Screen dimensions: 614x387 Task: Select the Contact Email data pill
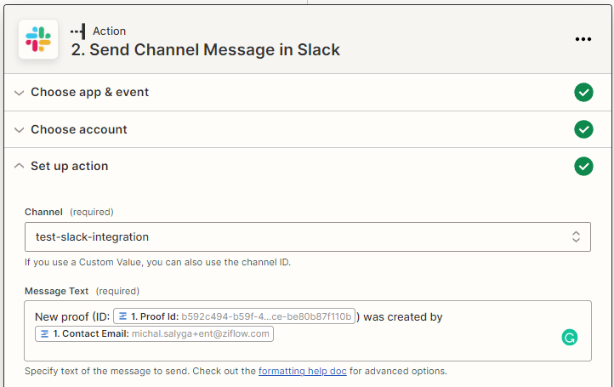point(154,333)
